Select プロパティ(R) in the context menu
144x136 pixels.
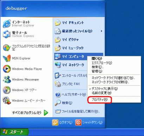[100, 100]
